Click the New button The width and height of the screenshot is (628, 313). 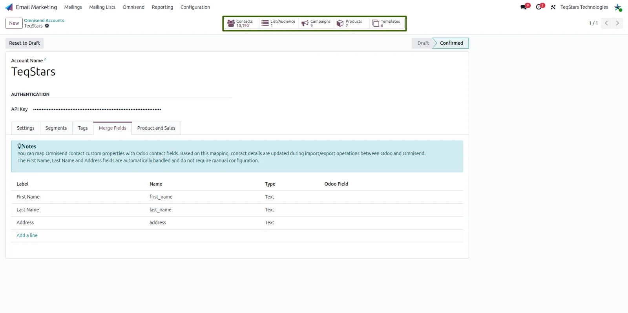point(14,23)
